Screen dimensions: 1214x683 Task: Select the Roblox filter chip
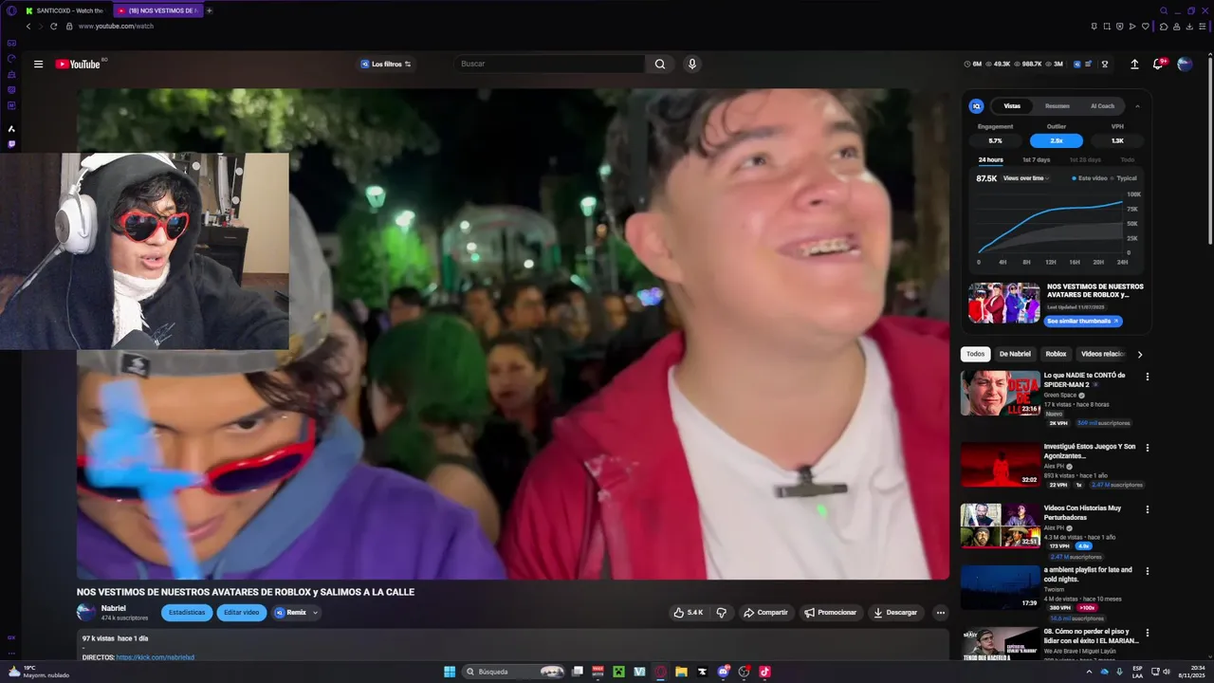pyautogui.click(x=1056, y=354)
